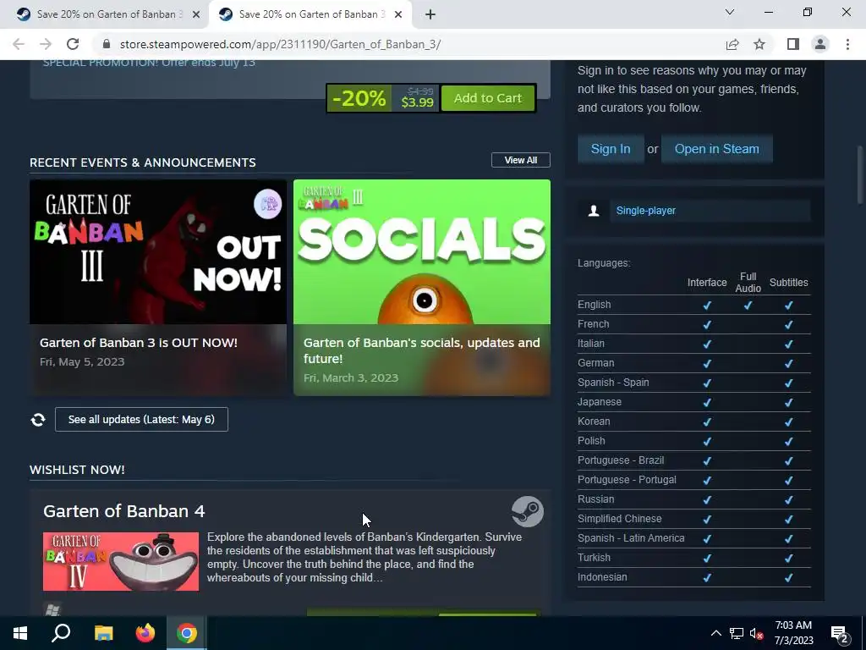Image resolution: width=866 pixels, height=650 pixels.
Task: Open 'Garten of Banban 3 is OUT NOW!' title
Action: pyautogui.click(x=139, y=343)
